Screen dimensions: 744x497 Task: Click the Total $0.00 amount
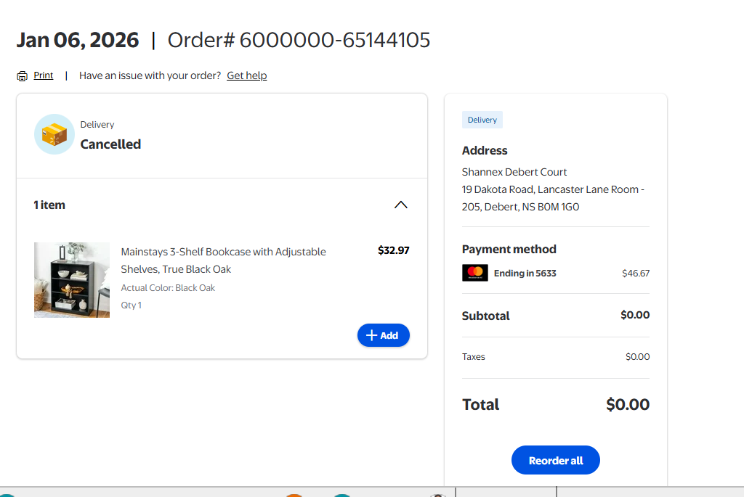(x=628, y=404)
